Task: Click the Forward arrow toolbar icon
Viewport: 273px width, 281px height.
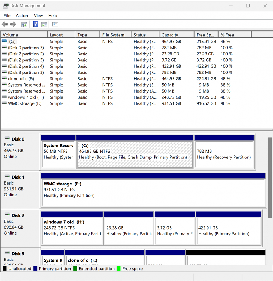Action: tap(13, 24)
